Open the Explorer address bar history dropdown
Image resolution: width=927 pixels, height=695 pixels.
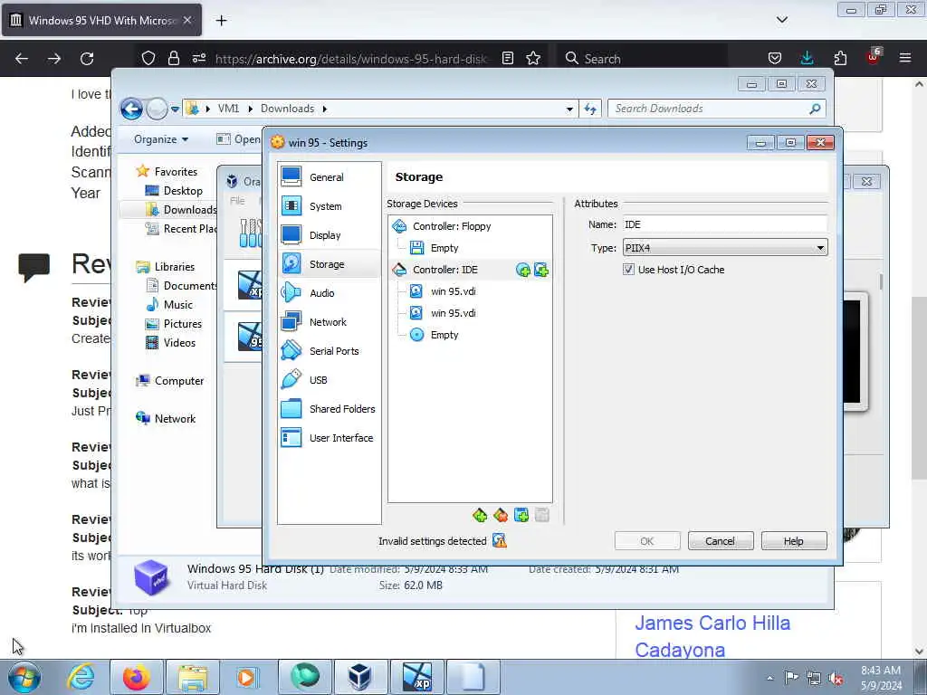[x=569, y=109]
